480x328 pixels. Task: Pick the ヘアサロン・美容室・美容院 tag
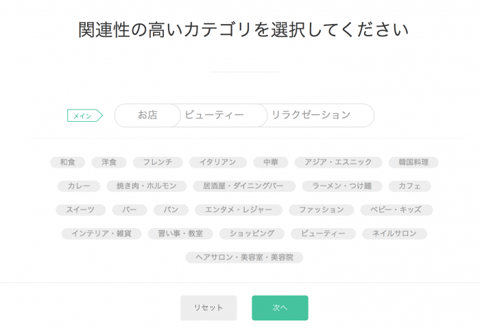[244, 257]
